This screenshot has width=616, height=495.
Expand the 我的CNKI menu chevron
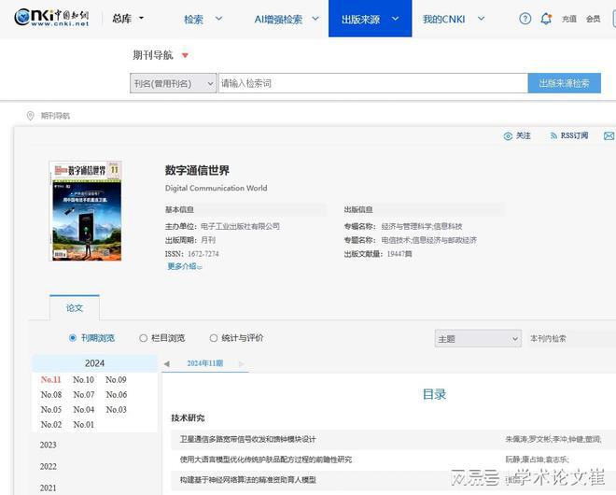(x=481, y=19)
